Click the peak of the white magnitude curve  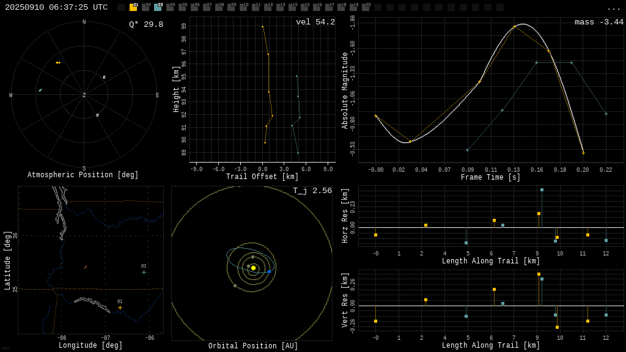(x=523, y=24)
